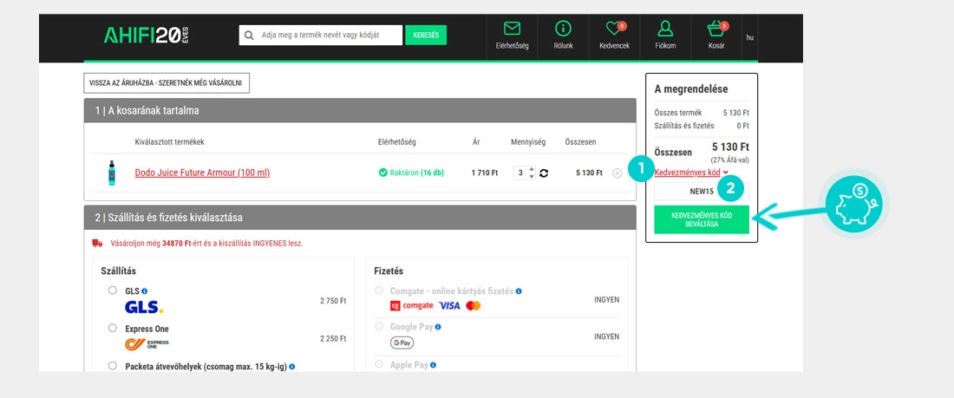Click the AHIFI 20 éves logo
The height and width of the screenshot is (398, 954).
pyautogui.click(x=147, y=36)
